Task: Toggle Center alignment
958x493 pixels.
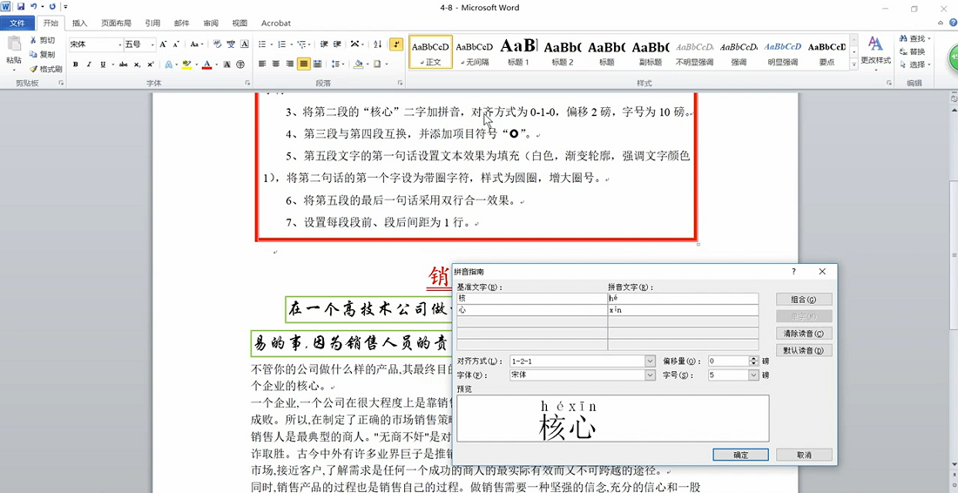Action: [275, 64]
